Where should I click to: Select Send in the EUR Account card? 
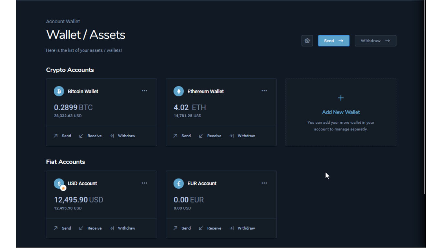pos(186,228)
